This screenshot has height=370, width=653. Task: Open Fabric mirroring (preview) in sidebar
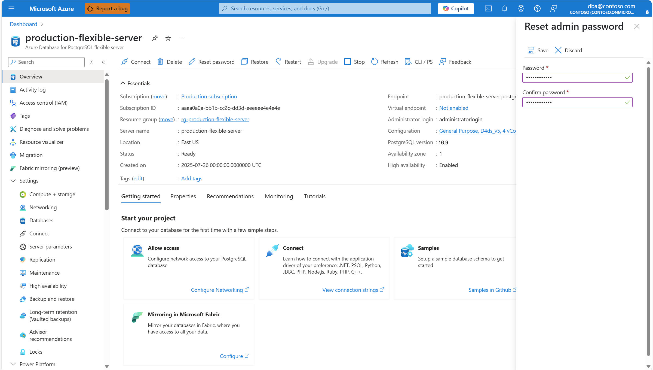point(50,168)
